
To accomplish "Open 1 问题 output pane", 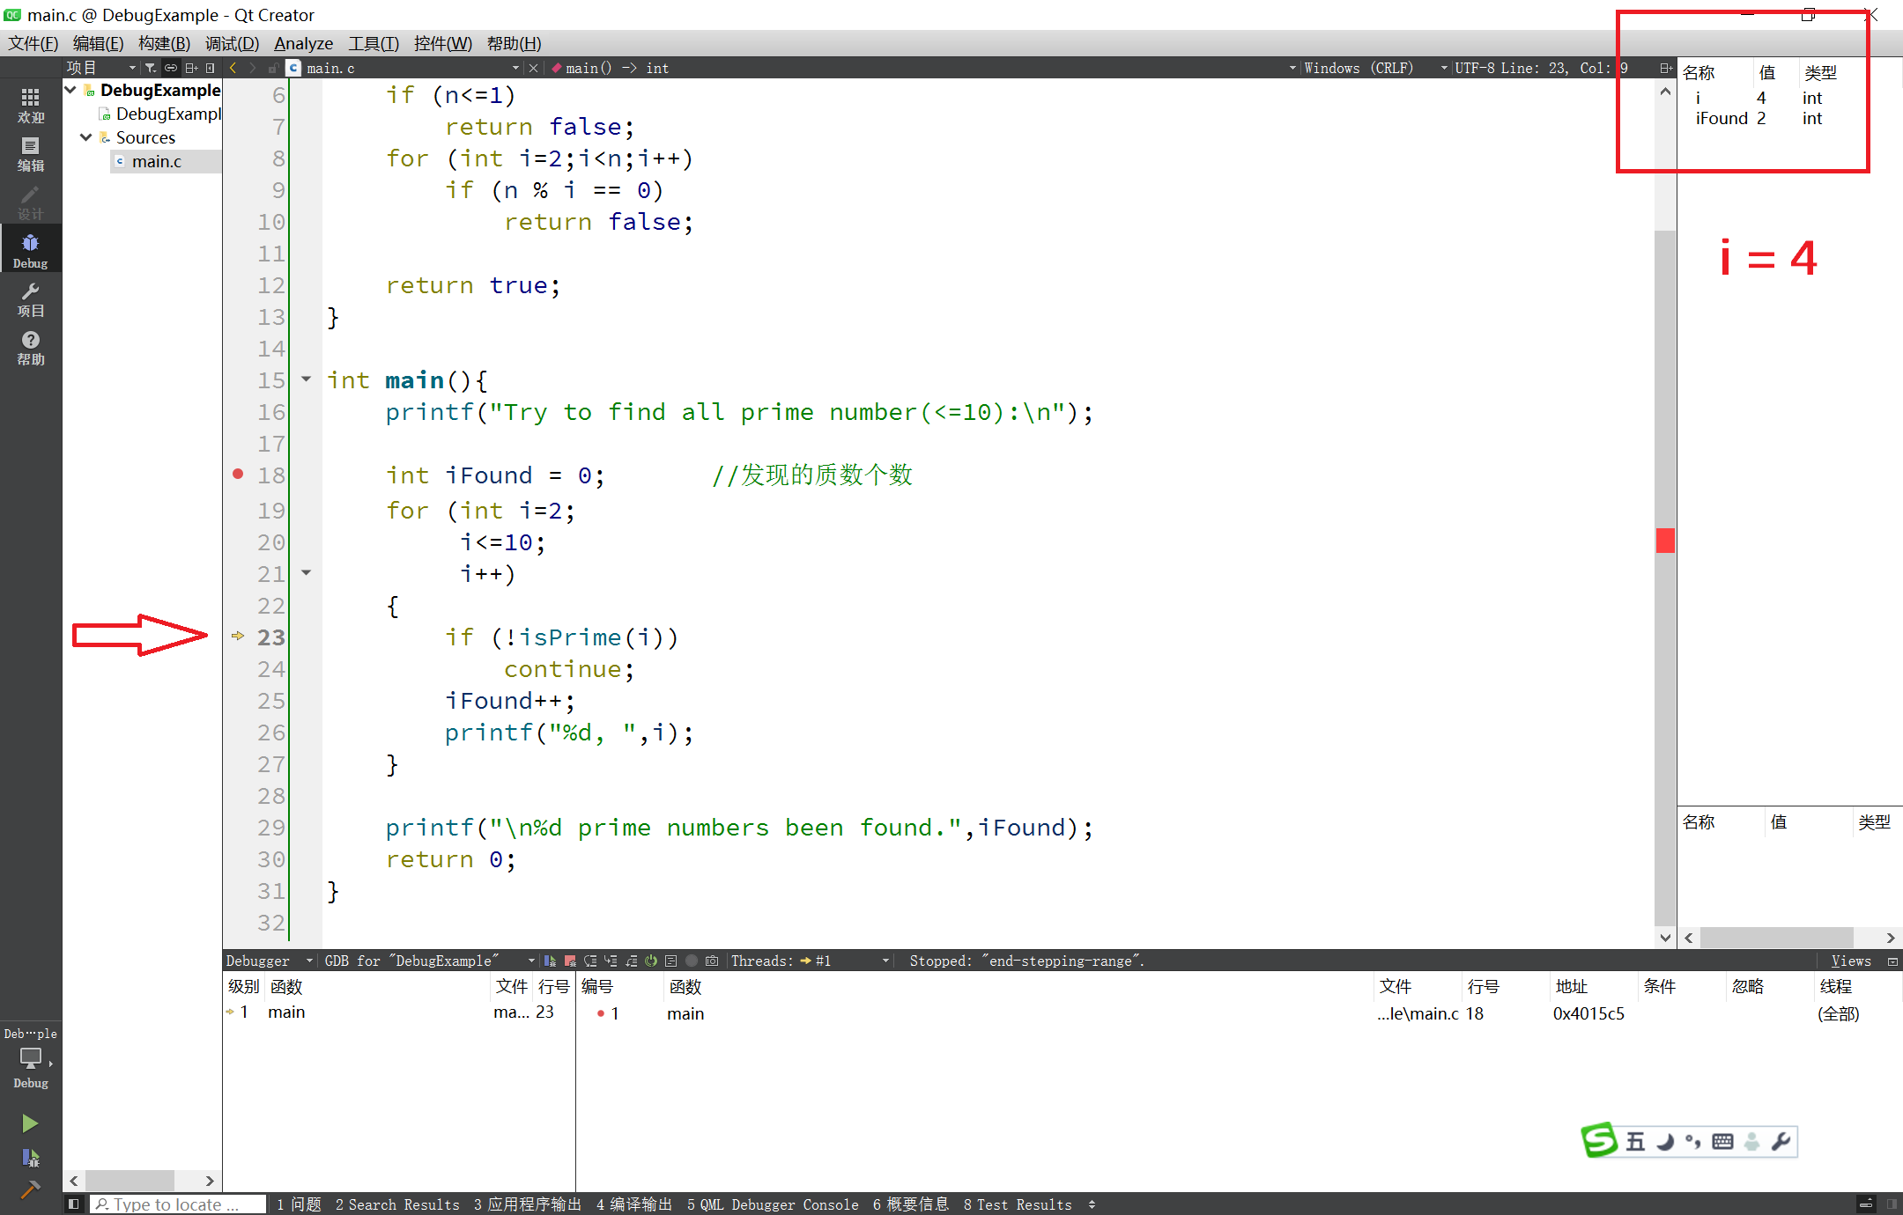I will [x=299, y=1204].
